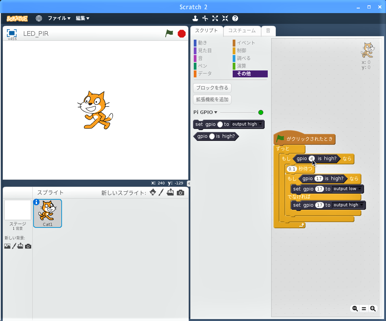Screen dimensions: 386x321
Task: Choose backdrop from library
Action: [x=7, y=246]
